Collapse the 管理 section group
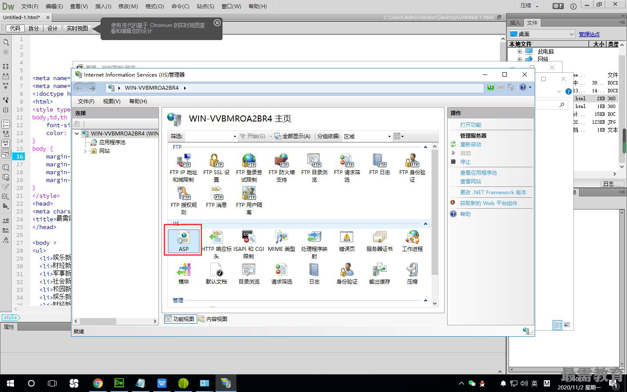The height and width of the screenshot is (392, 627). pyautogui.click(x=425, y=301)
